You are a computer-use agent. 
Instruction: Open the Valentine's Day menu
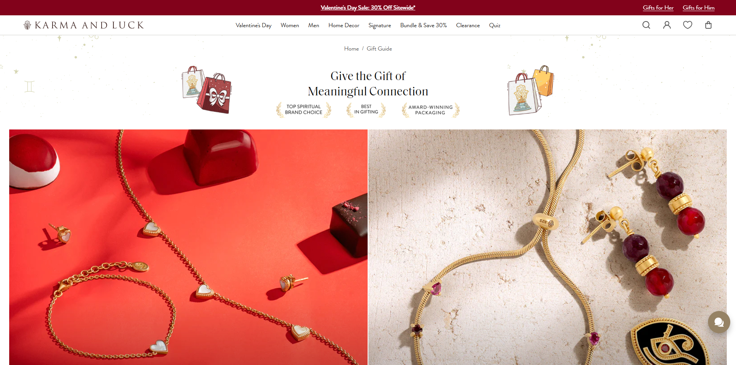[253, 25]
